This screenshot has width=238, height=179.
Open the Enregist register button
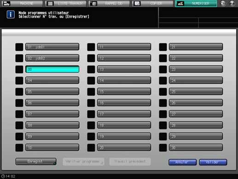pos(36,161)
